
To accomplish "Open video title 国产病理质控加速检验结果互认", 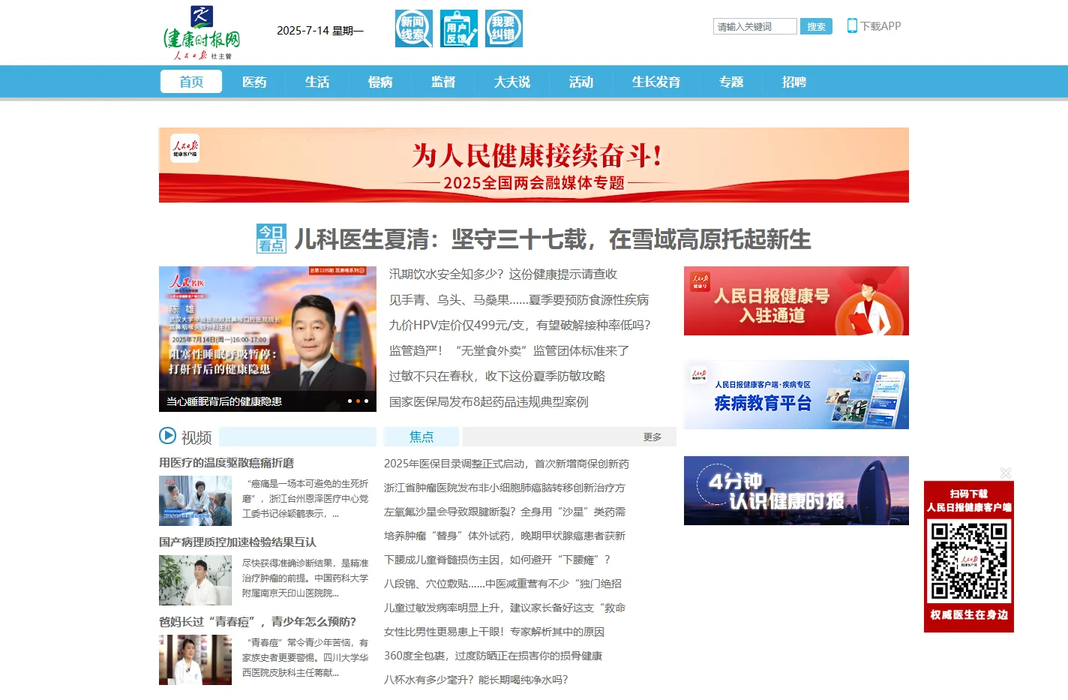I will click(238, 542).
